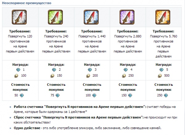The height and width of the screenshot is (135, 185).
Task: Select the green tier II sword badge
Action: coord(56,17)
